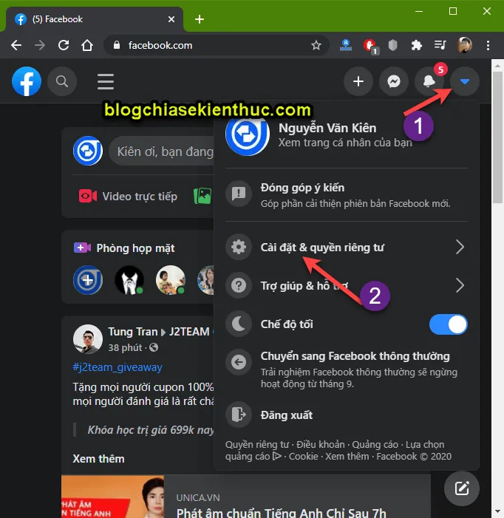Expand Cài đặt & quyền riêng tư chevron

(x=460, y=247)
